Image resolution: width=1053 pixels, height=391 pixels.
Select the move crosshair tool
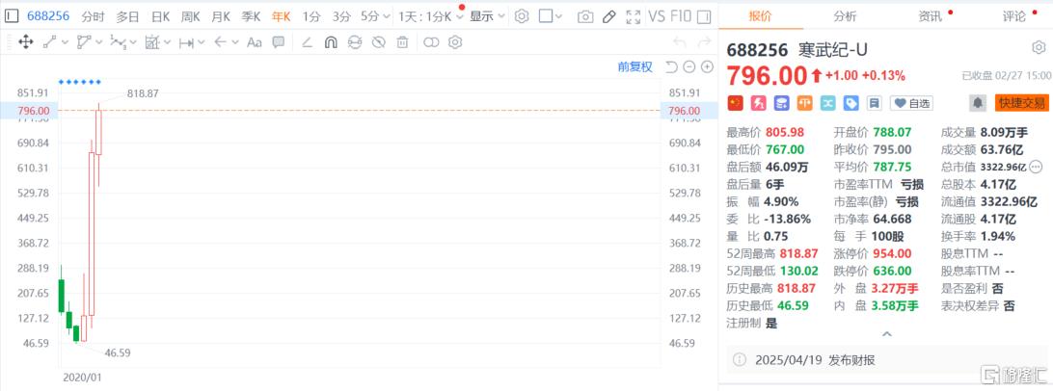[x=25, y=43]
